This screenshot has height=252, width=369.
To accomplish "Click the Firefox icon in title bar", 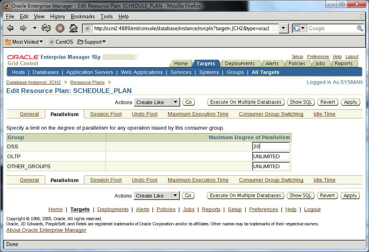I will pyautogui.click(x=6, y=6).
